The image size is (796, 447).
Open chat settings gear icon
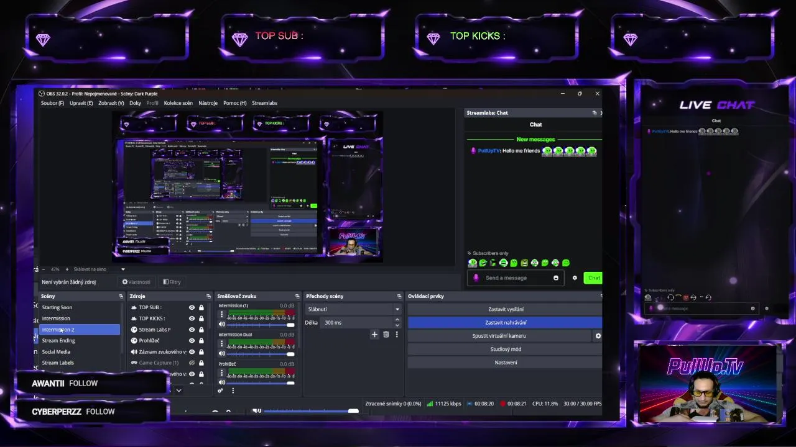[x=575, y=278]
